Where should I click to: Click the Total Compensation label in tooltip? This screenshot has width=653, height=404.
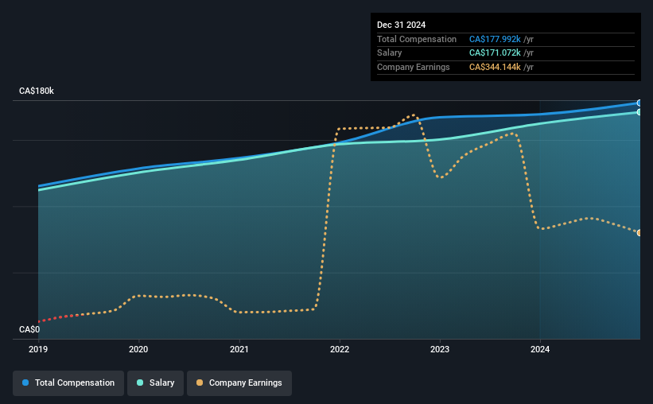[x=417, y=39]
